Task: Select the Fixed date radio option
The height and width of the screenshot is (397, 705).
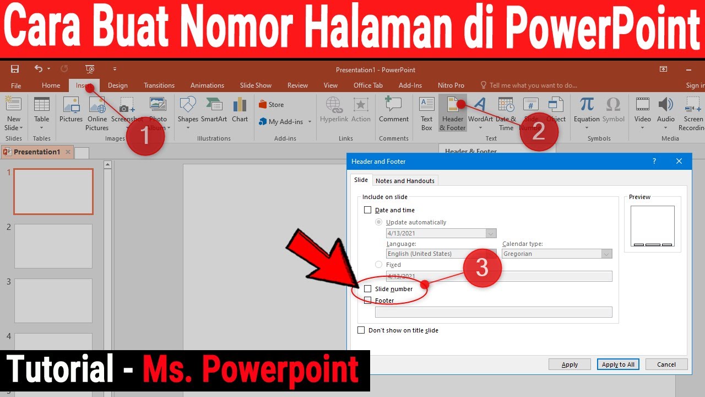Action: 378,265
